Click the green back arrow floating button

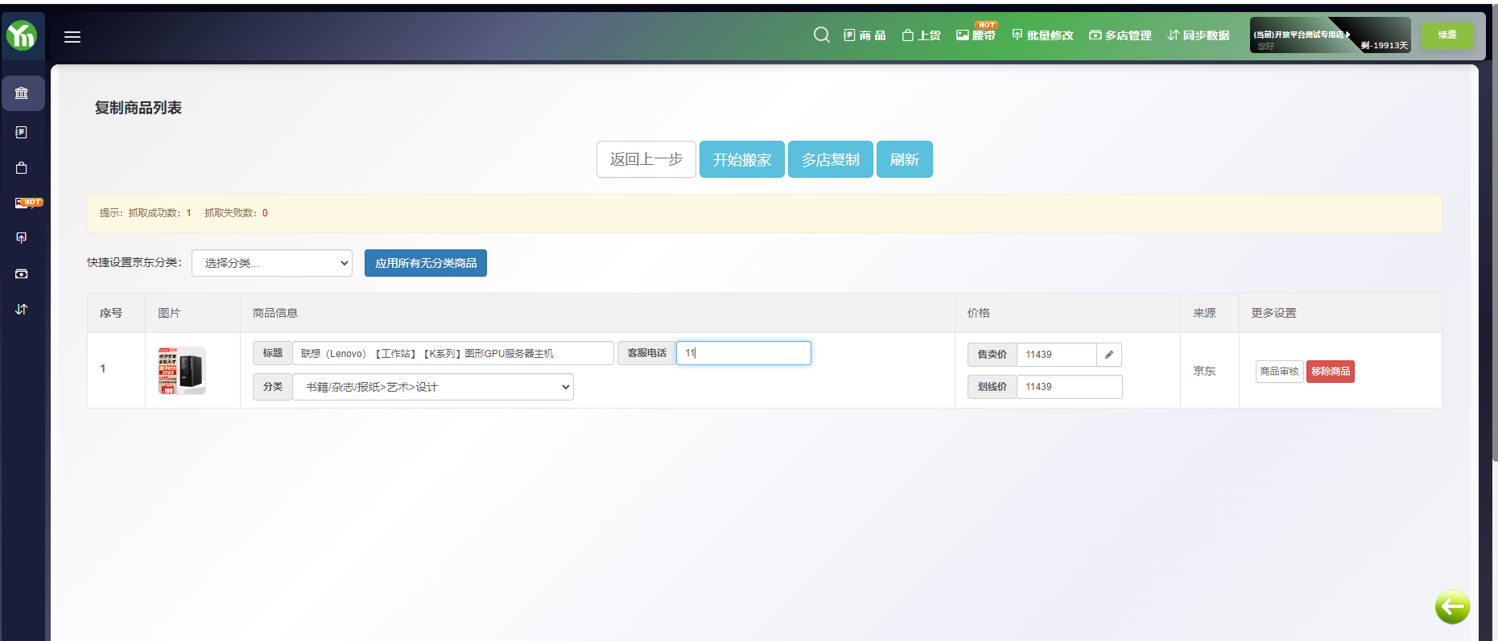pos(1452,606)
